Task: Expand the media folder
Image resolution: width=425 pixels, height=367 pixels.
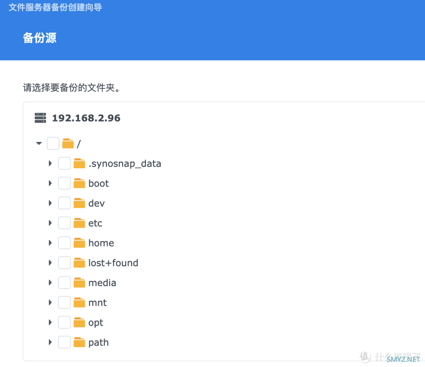Action: (x=50, y=283)
